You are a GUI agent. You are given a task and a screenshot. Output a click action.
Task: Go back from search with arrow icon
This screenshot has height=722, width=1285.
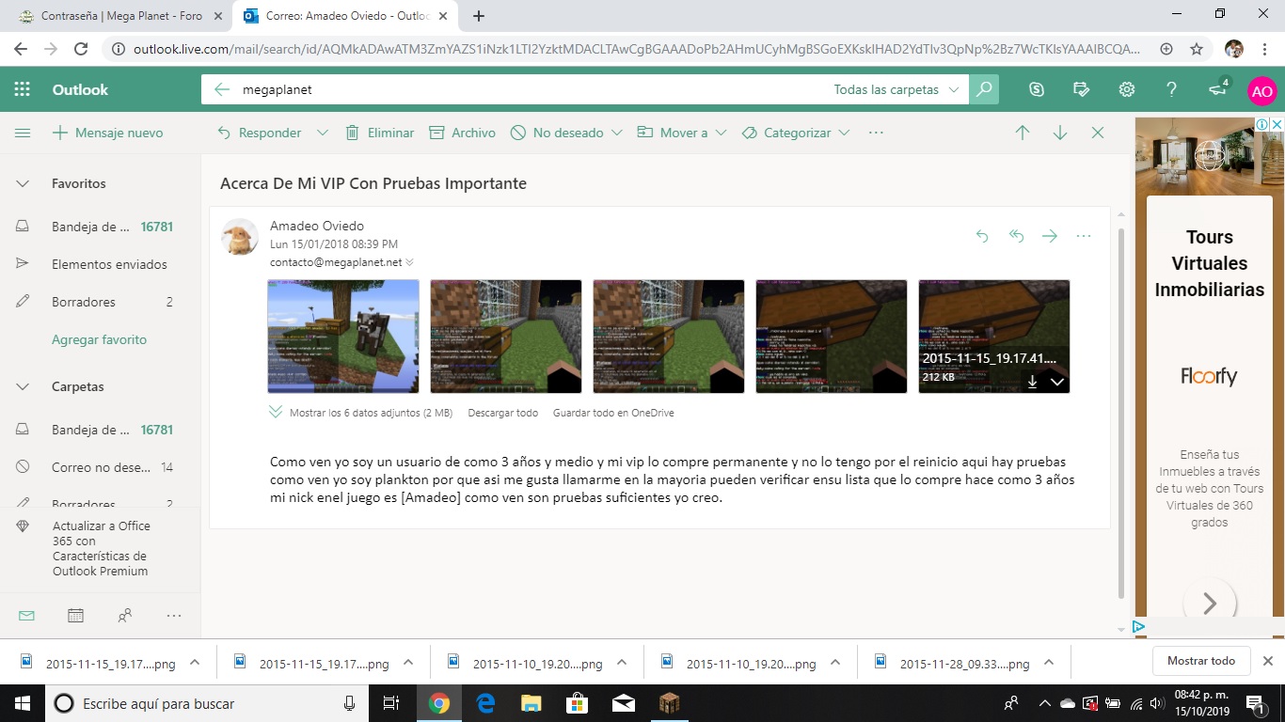tap(222, 90)
